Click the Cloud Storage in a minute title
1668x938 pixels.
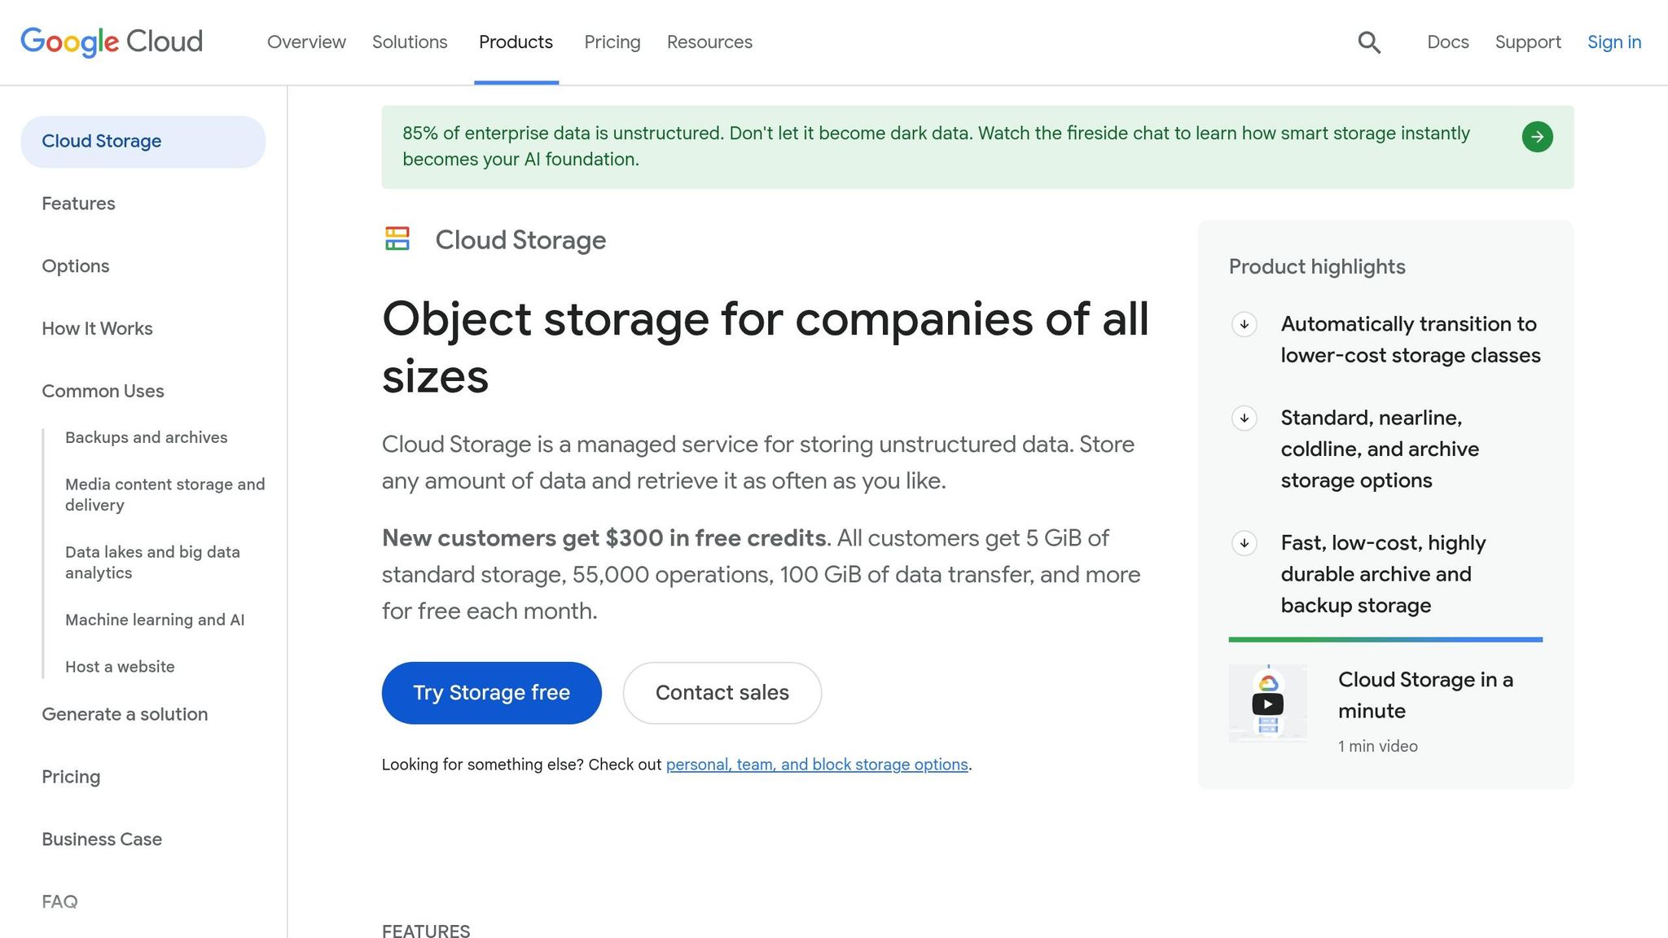coord(1425,695)
